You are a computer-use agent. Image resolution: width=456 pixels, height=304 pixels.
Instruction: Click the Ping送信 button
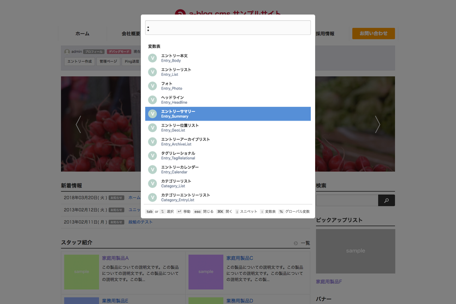coord(132,61)
